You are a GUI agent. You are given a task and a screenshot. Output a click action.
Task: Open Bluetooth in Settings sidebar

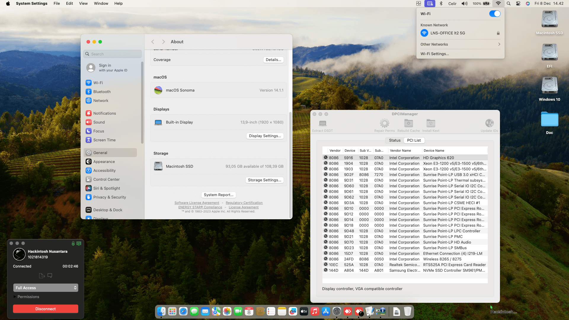pos(102,92)
